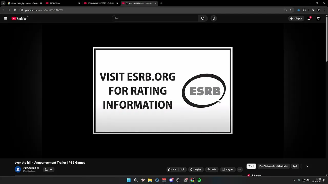The width and height of the screenshot is (328, 184).
Task: Click the ESRB rating video frame
Action: [163, 91]
